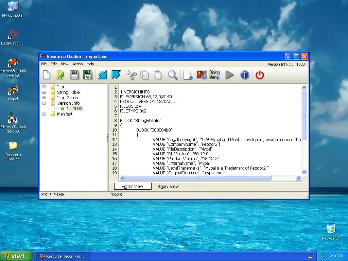Open the Resource Hacker desktop folder
This screenshot has width=348, height=261.
13,151
